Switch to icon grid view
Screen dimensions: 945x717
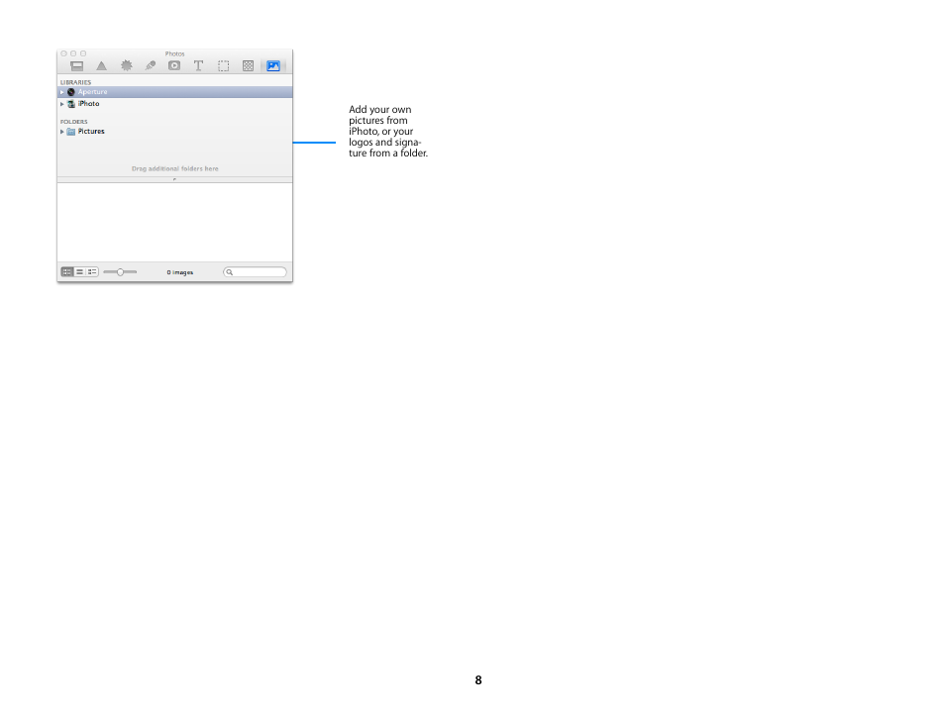click(67, 272)
